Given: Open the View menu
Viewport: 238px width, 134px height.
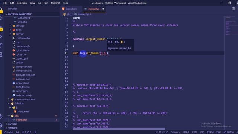Looking at the screenshot, I should 32,3.
